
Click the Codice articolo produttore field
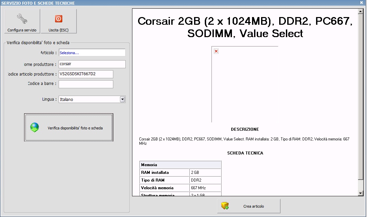(86, 74)
